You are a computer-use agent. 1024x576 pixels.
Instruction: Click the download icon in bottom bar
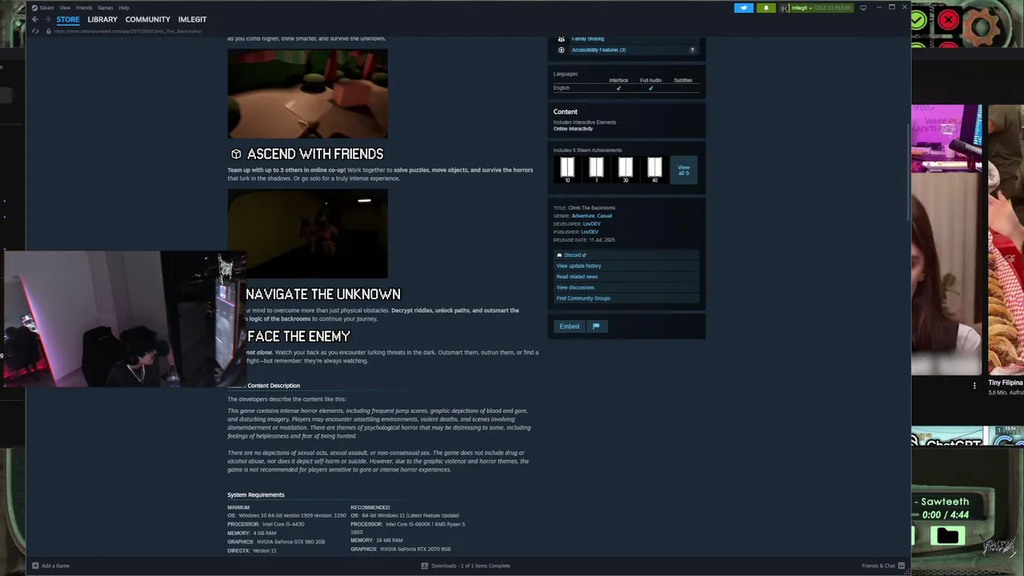pyautogui.click(x=425, y=566)
